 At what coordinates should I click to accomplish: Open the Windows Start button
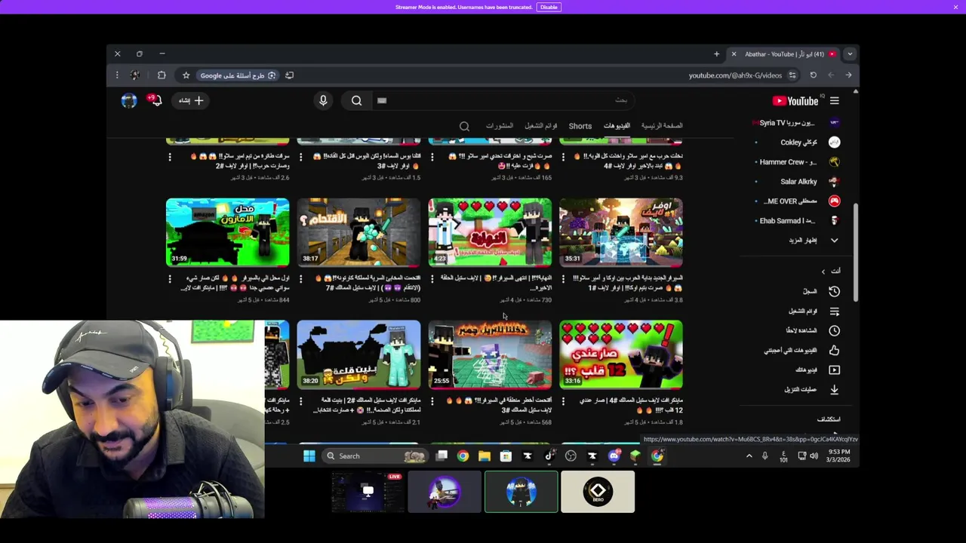(x=309, y=456)
